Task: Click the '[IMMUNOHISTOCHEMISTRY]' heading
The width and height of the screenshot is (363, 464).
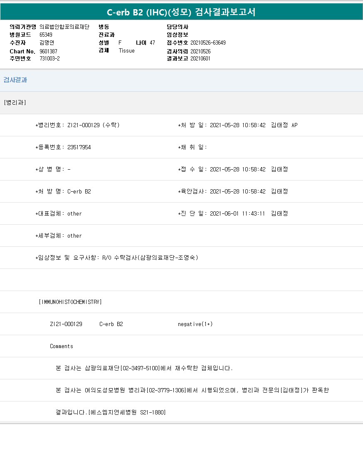Action: pos(70,302)
